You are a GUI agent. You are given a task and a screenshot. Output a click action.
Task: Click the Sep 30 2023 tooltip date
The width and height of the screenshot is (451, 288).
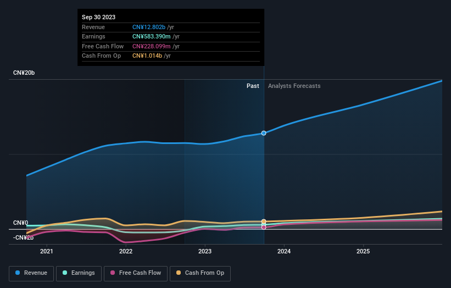tap(99, 17)
